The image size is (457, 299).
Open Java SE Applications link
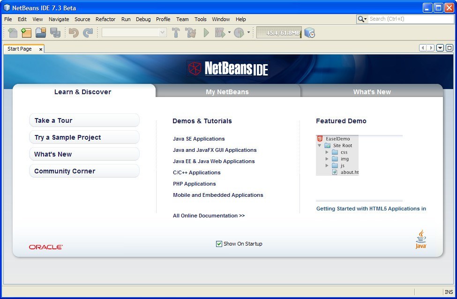pyautogui.click(x=199, y=139)
